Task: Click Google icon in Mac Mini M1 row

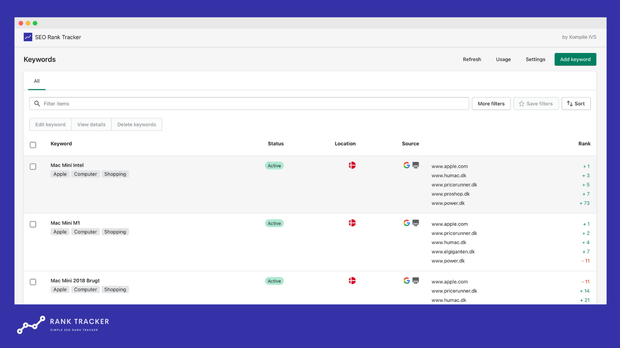Action: [406, 223]
